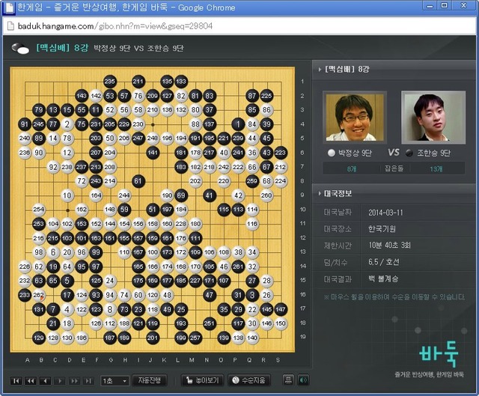
Task: Fast-forward several moves with the double-right arrow button
Action: point(74,381)
